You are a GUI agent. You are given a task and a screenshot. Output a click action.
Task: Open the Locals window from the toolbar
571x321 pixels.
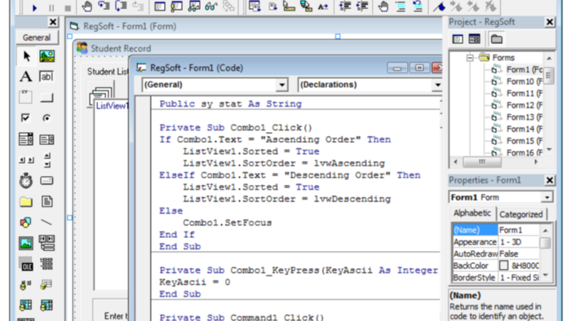(160, 7)
